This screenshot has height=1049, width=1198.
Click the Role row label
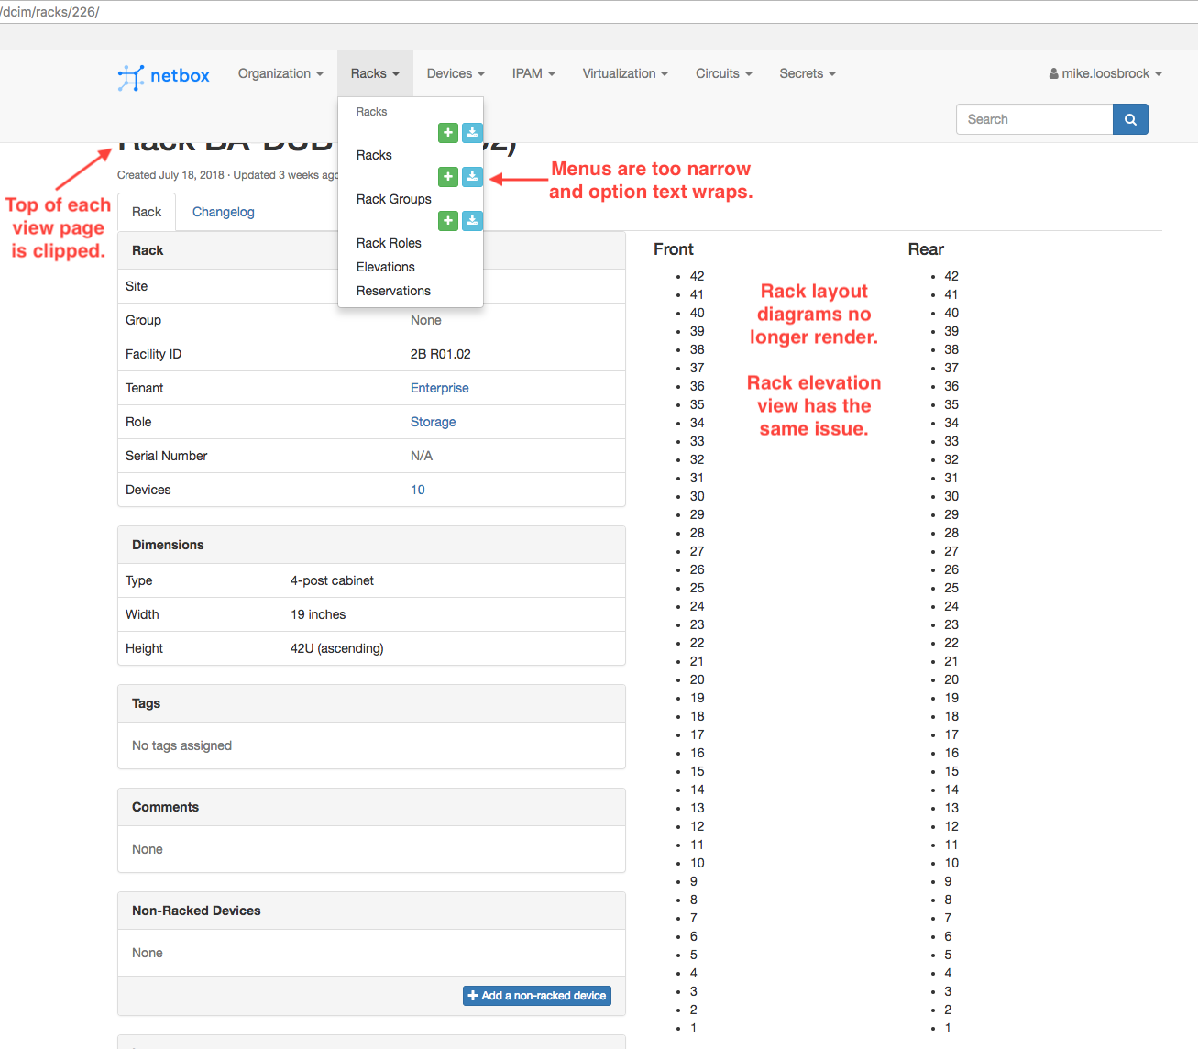[x=138, y=422]
